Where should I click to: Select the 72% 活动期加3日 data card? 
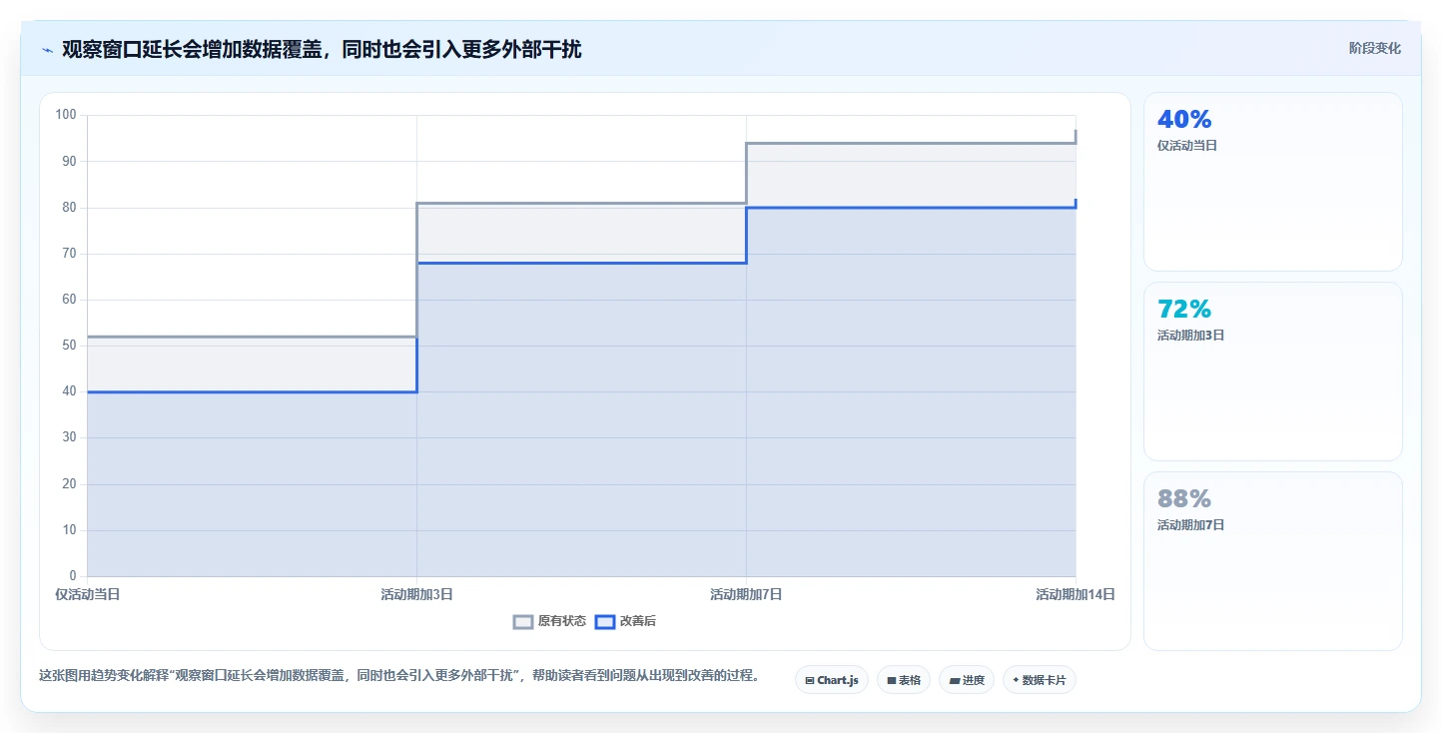pyautogui.click(x=1272, y=371)
